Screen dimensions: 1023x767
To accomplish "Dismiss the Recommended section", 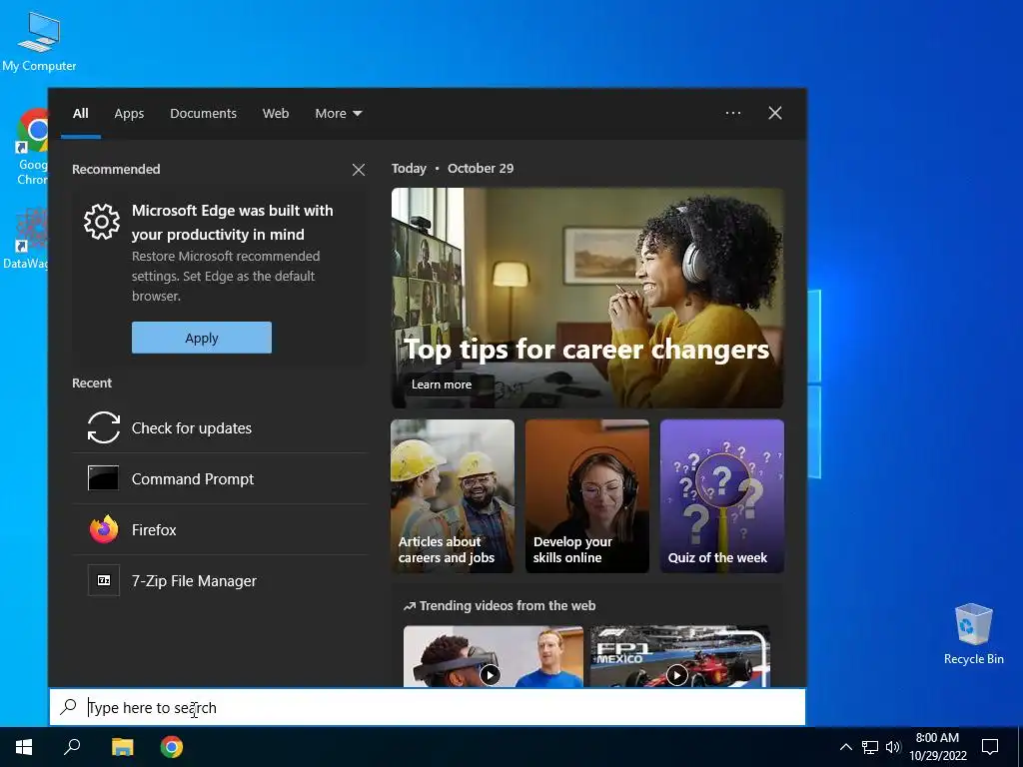I will (x=359, y=170).
